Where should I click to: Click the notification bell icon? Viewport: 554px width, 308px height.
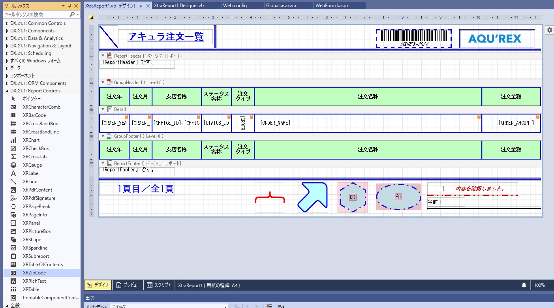(524, 285)
